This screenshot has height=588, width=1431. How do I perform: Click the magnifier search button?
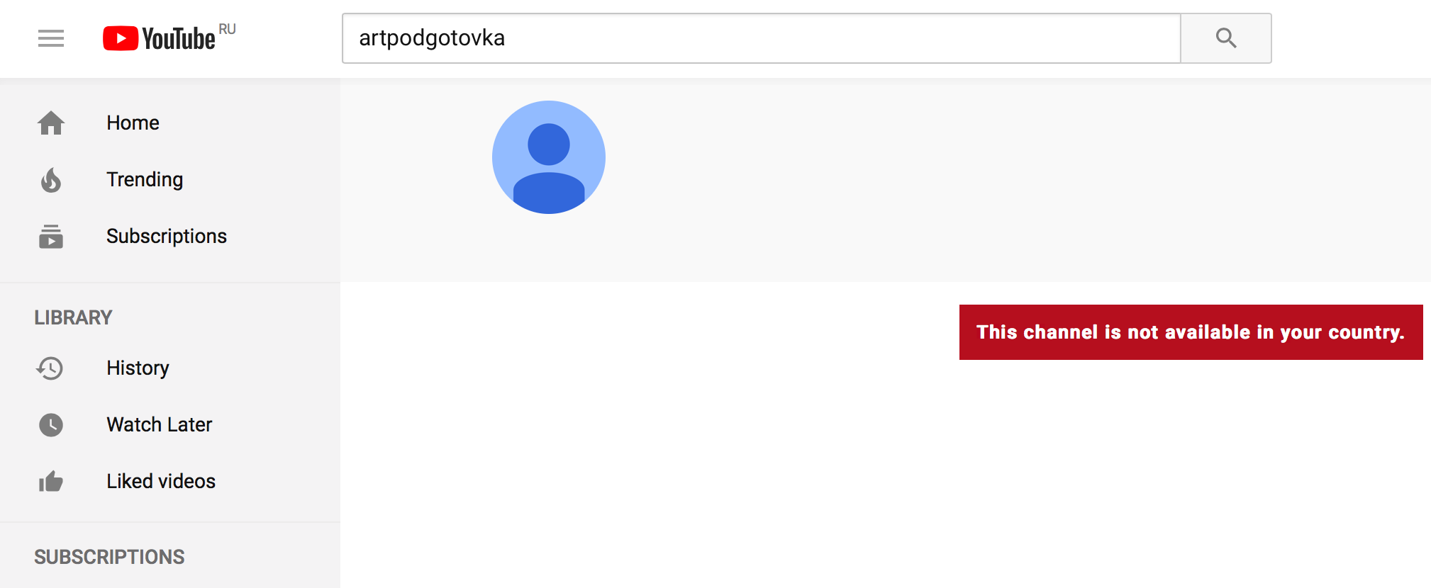(x=1226, y=38)
